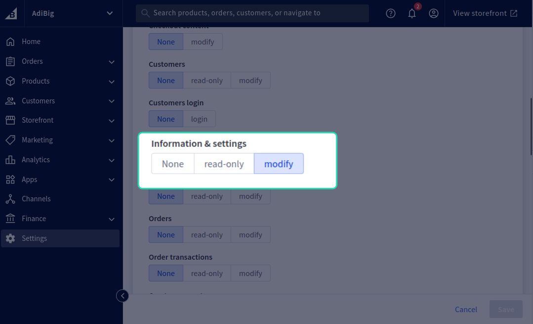Viewport: 533px width, 324px height.
Task: Click the page vertical scrollbar
Action: pos(531,127)
